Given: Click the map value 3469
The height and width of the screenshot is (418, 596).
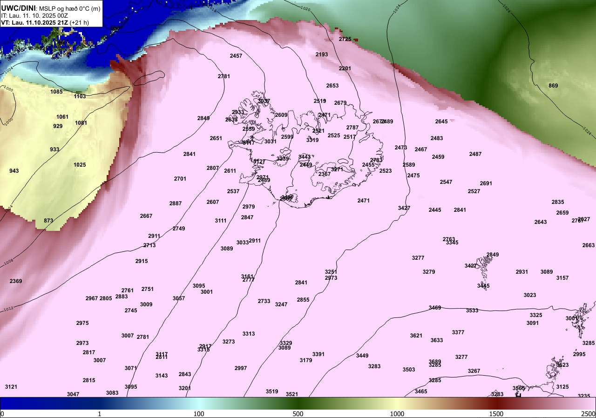Looking at the screenshot, I should pos(435,308).
